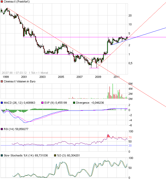This screenshot has width=166, height=180.
Task: Click the tallest green volume bar
Action: pyautogui.click(x=112, y=91)
